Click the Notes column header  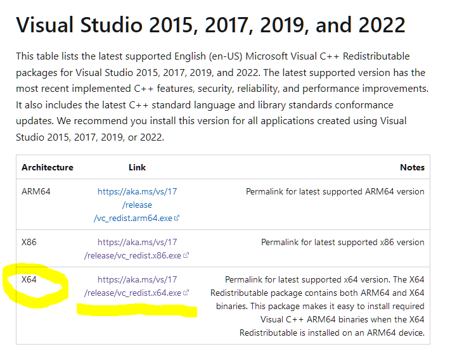click(412, 167)
